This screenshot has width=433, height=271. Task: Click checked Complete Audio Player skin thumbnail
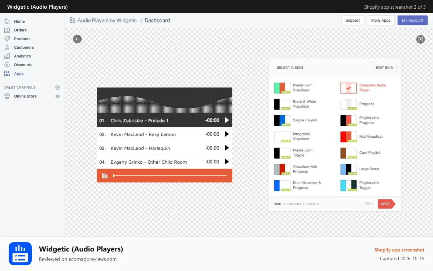pyautogui.click(x=349, y=88)
